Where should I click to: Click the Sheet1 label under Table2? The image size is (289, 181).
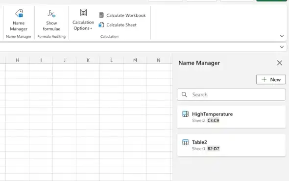(198, 149)
